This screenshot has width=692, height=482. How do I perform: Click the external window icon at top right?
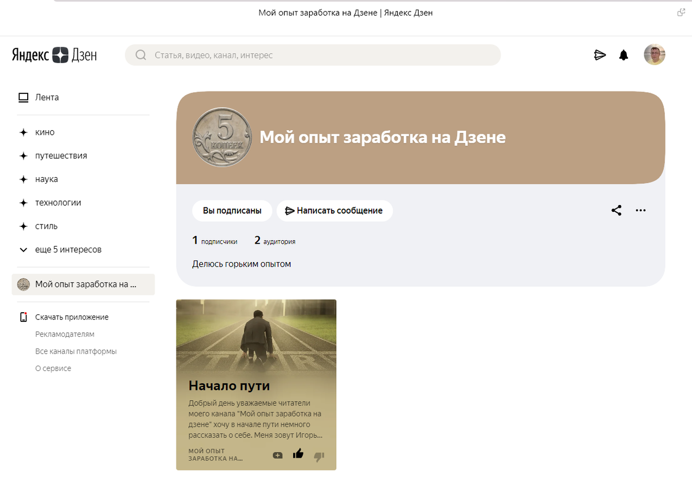coord(681,13)
